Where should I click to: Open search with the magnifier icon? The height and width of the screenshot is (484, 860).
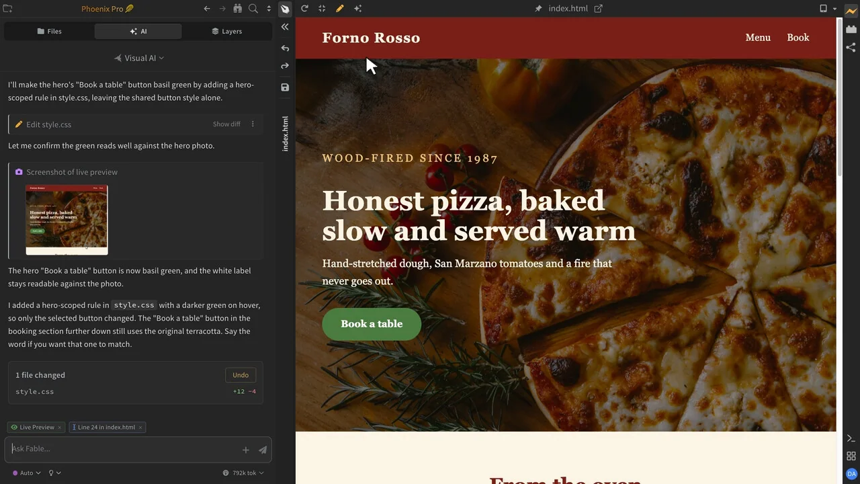(x=253, y=9)
